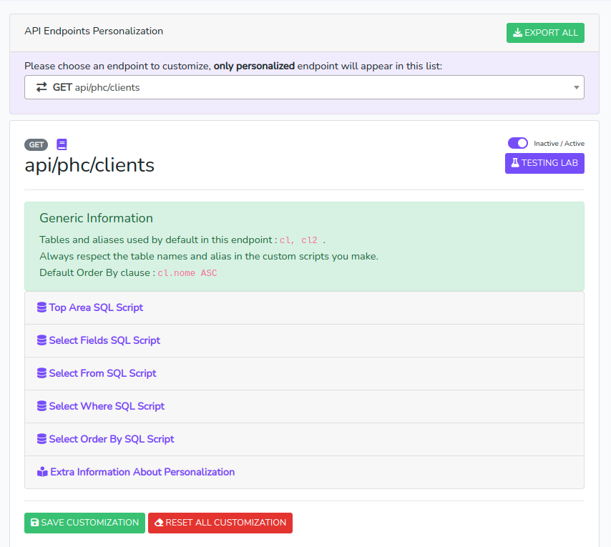The width and height of the screenshot is (611, 547).
Task: Click the GET method badge
Action: [36, 144]
